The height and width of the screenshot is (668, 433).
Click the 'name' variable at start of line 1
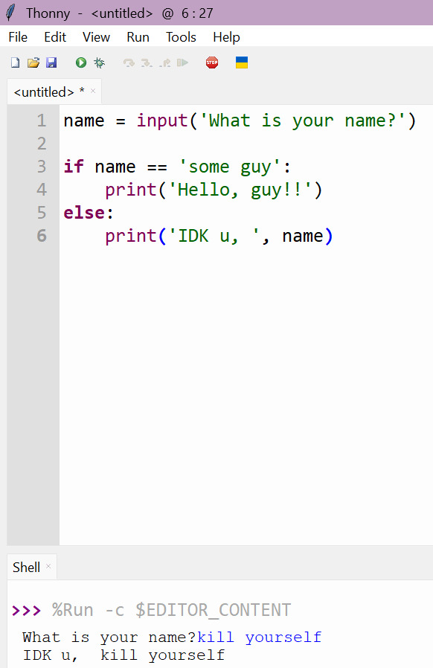pos(84,121)
